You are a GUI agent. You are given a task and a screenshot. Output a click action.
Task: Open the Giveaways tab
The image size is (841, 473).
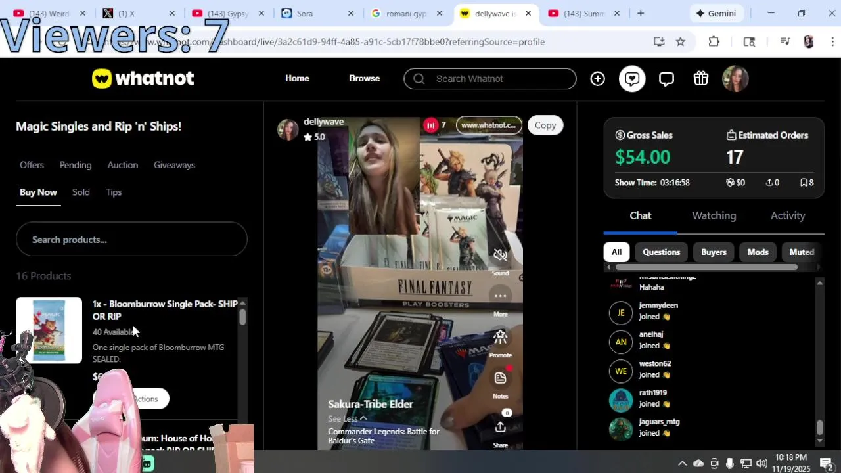pyautogui.click(x=174, y=165)
